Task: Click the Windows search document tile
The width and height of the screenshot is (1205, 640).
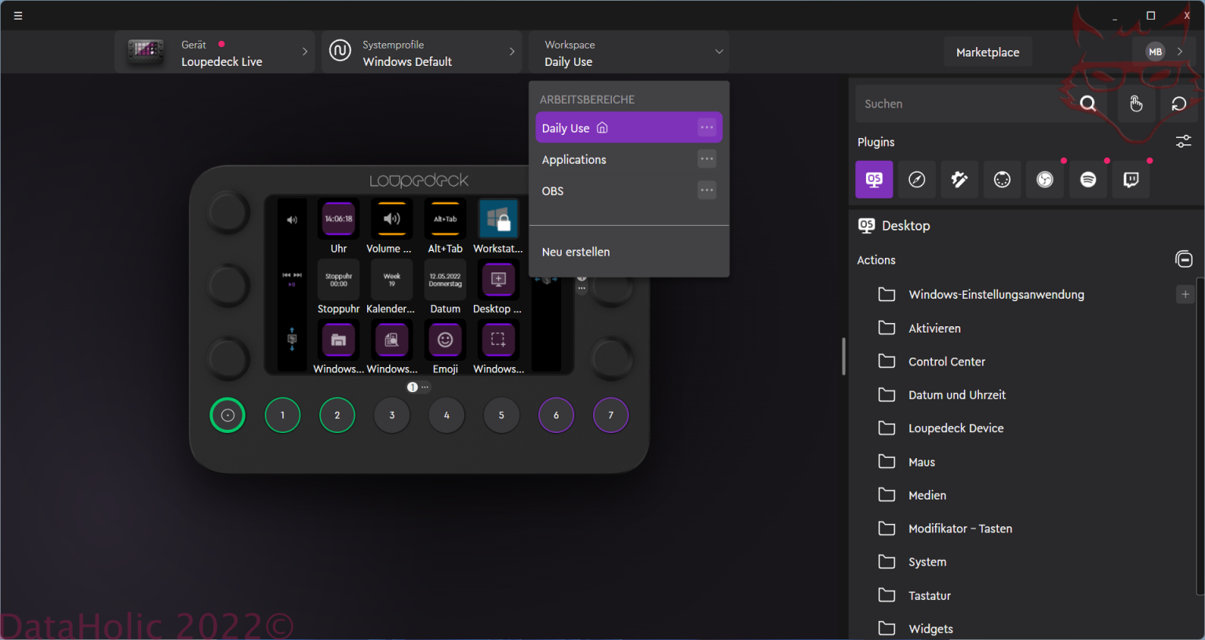Action: (x=391, y=340)
